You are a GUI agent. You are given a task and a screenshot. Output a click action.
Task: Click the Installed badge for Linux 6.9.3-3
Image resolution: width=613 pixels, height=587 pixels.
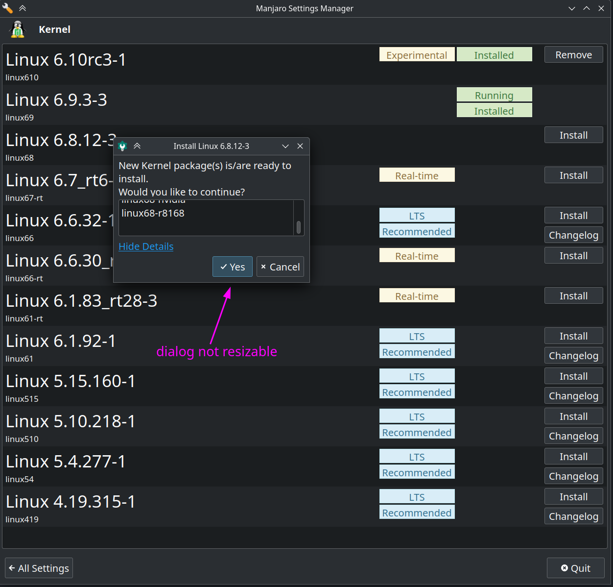tap(495, 110)
